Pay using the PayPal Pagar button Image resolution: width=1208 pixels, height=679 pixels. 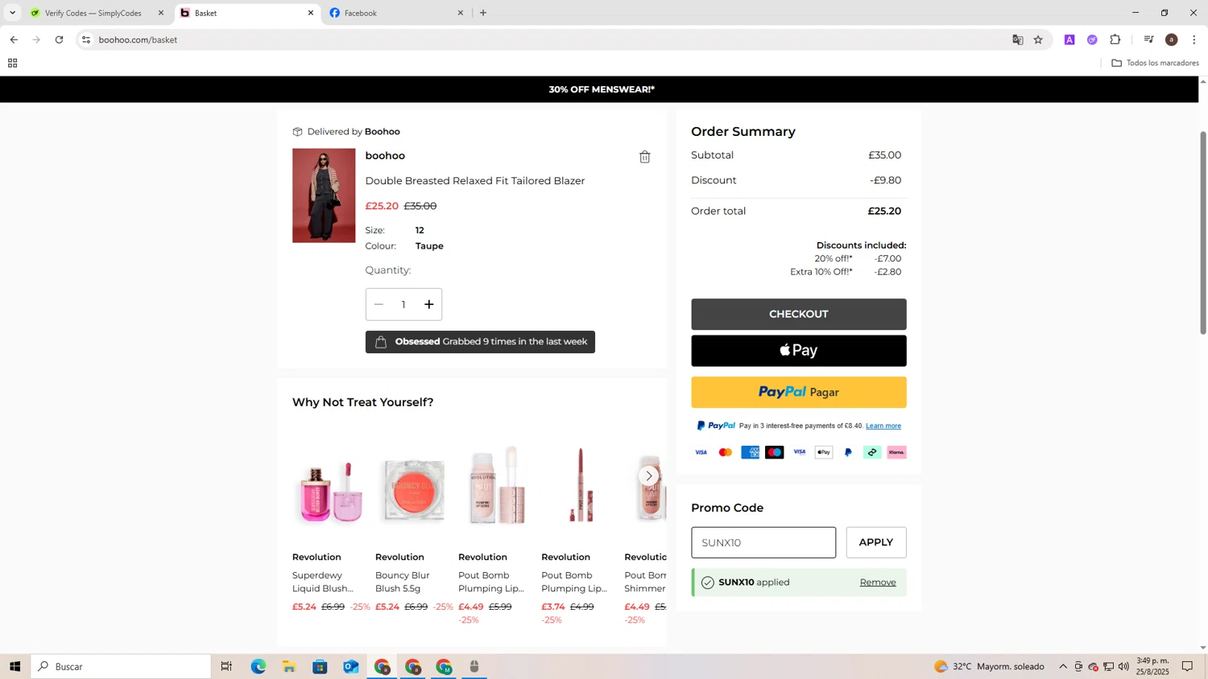[x=798, y=392]
